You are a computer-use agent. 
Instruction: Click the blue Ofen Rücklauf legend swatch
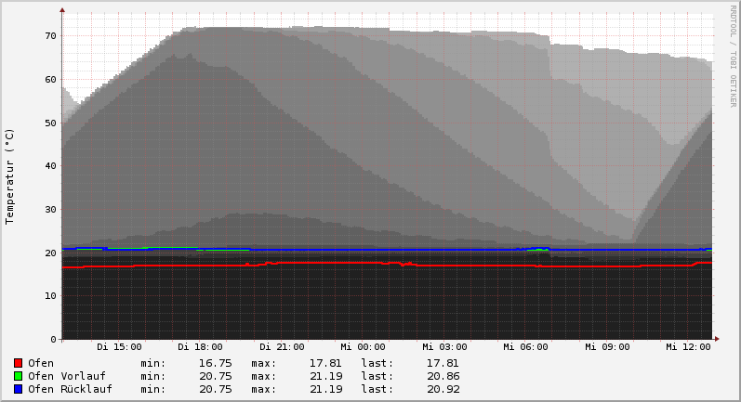pyautogui.click(x=18, y=389)
